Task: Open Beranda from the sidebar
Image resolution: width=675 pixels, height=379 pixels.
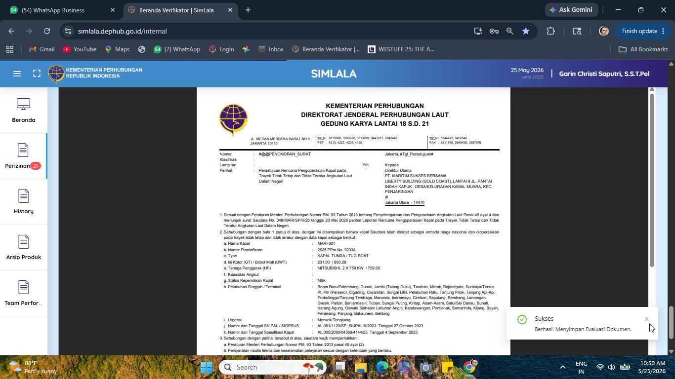Action: pyautogui.click(x=24, y=111)
